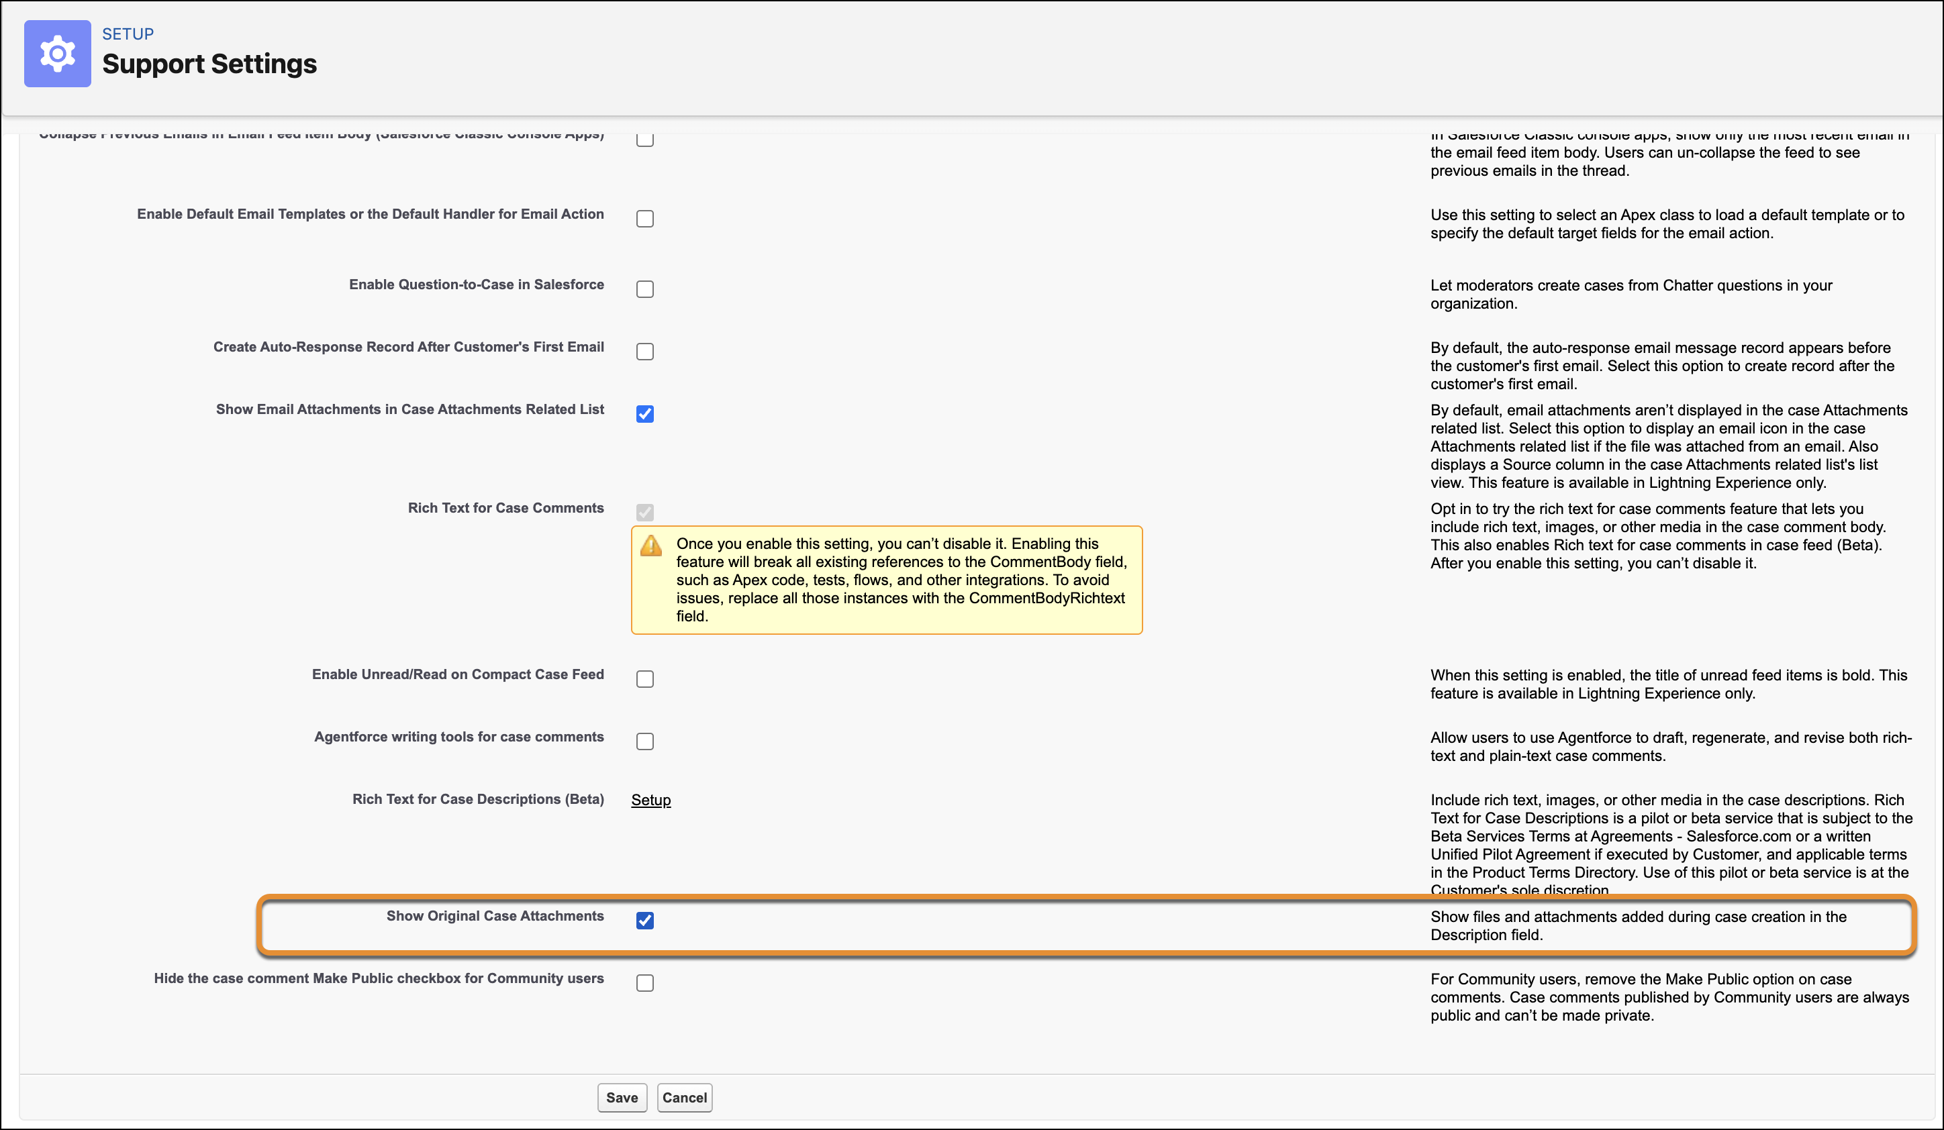Tick Hide Make Public checkbox for Community users
Image resolution: width=1944 pixels, height=1130 pixels.
click(x=645, y=984)
